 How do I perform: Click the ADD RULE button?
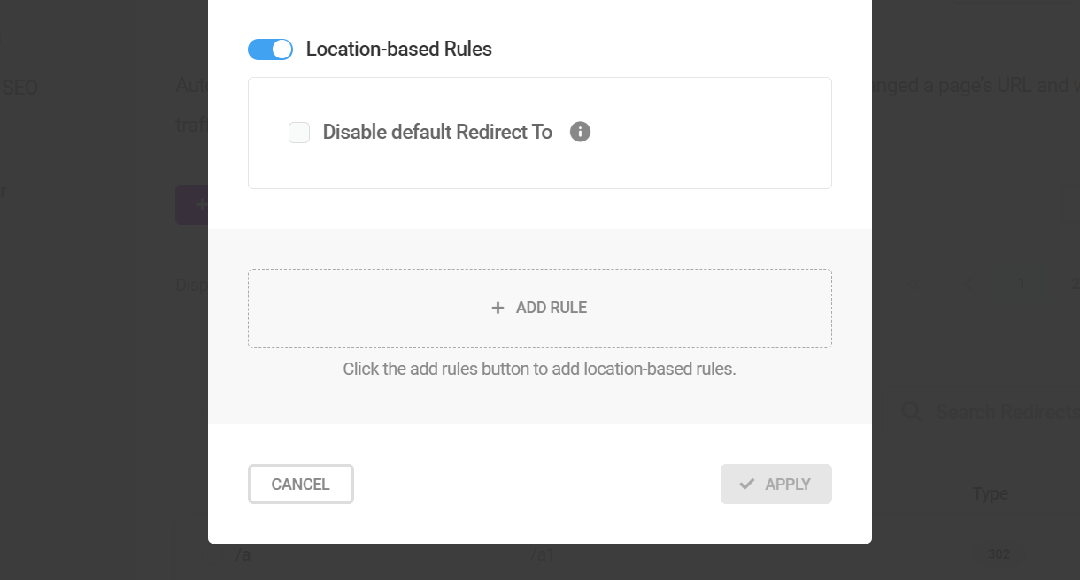click(x=540, y=308)
